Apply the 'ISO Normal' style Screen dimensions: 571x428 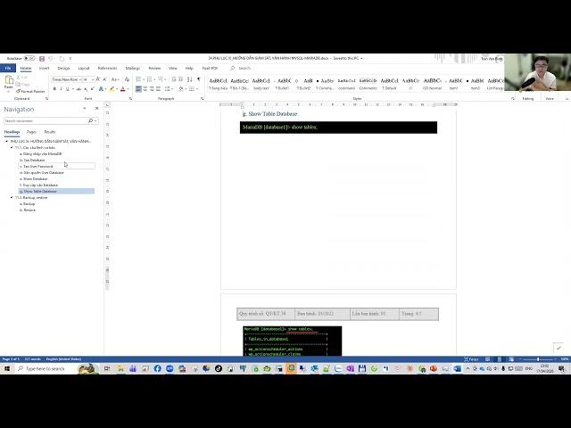432,84
